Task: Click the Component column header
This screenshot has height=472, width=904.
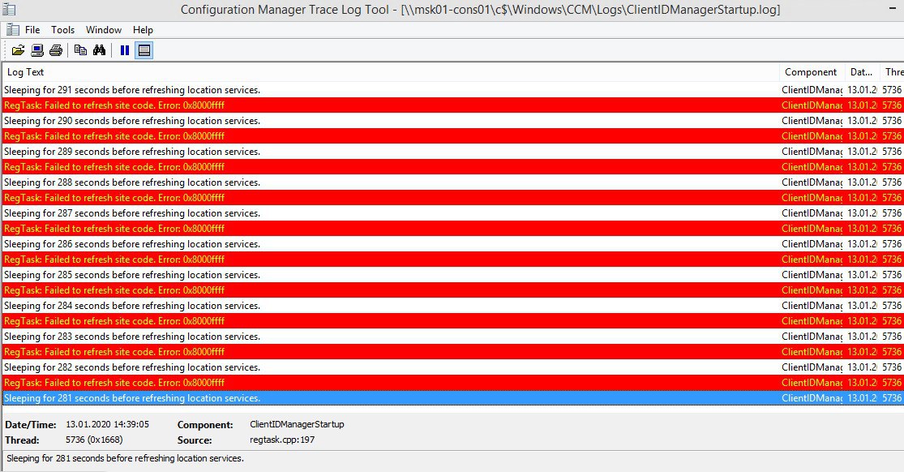Action: click(x=812, y=72)
